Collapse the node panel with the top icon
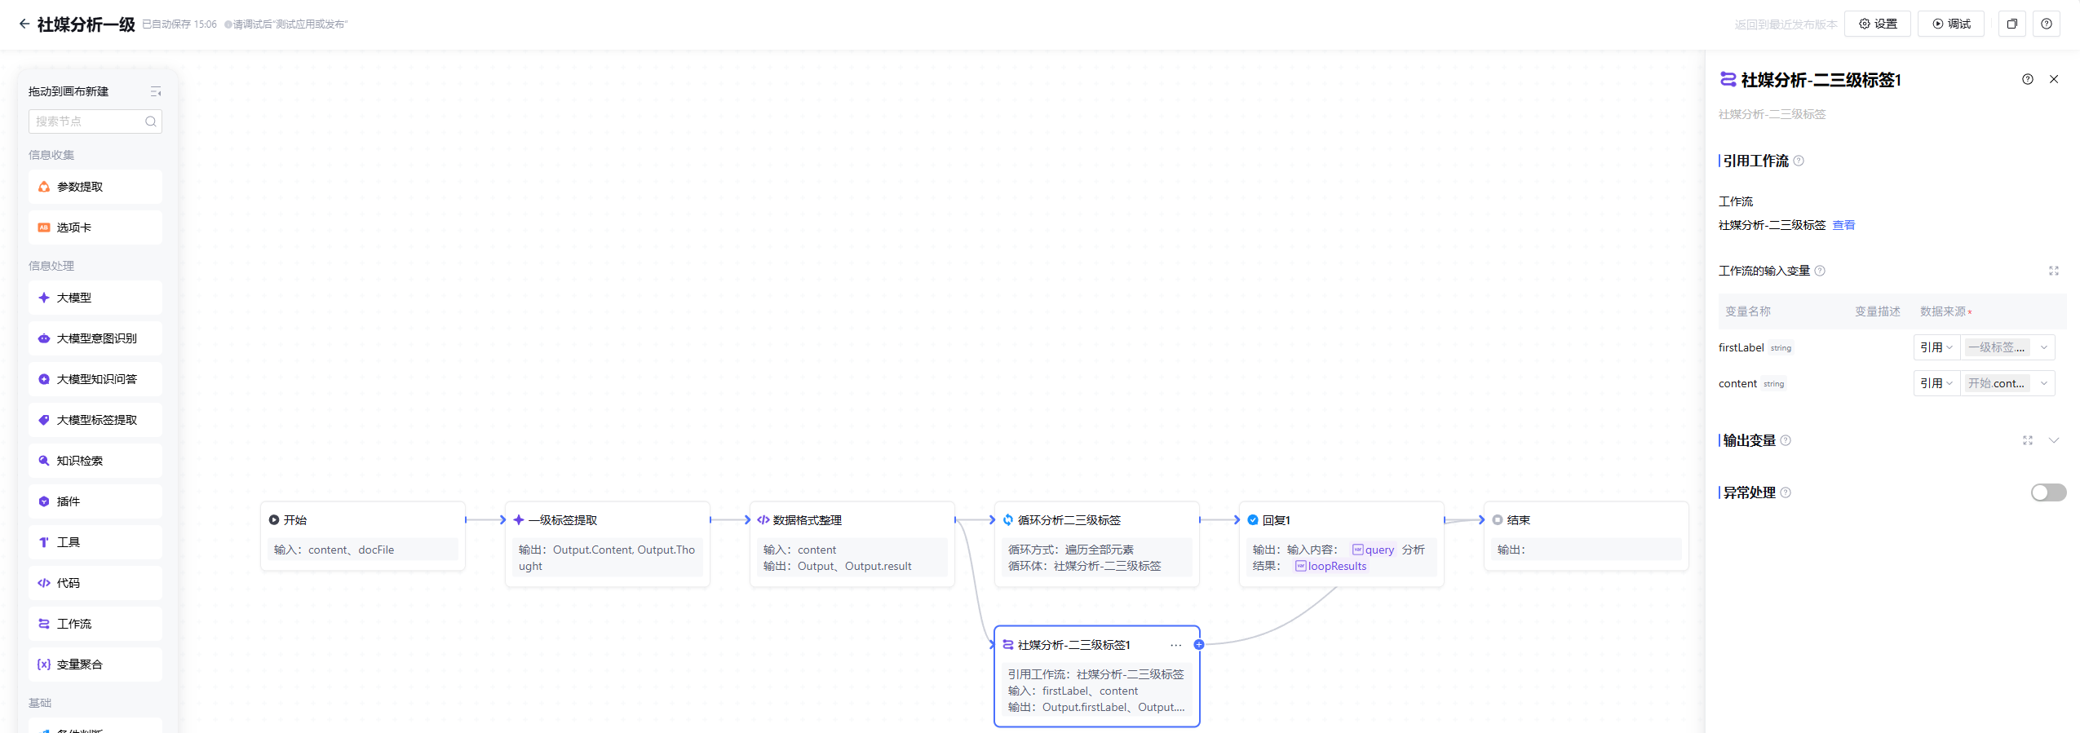 click(156, 91)
